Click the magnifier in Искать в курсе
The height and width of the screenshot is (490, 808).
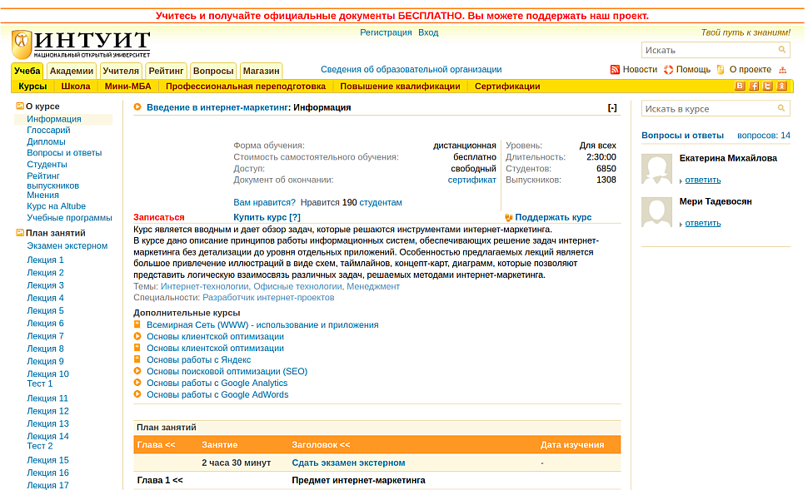point(781,108)
